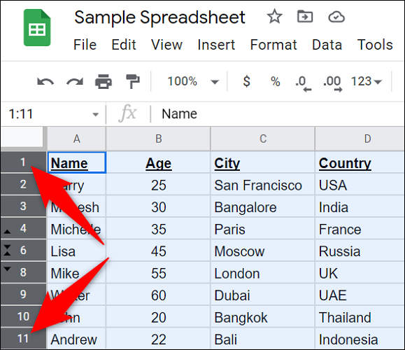405x350 pixels.
Task: Open the Format menu
Action: point(273,45)
